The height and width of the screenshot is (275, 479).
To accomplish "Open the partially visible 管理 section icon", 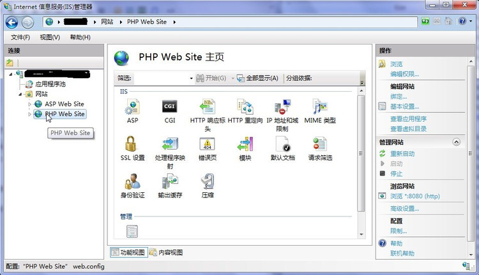I will pos(132,232).
